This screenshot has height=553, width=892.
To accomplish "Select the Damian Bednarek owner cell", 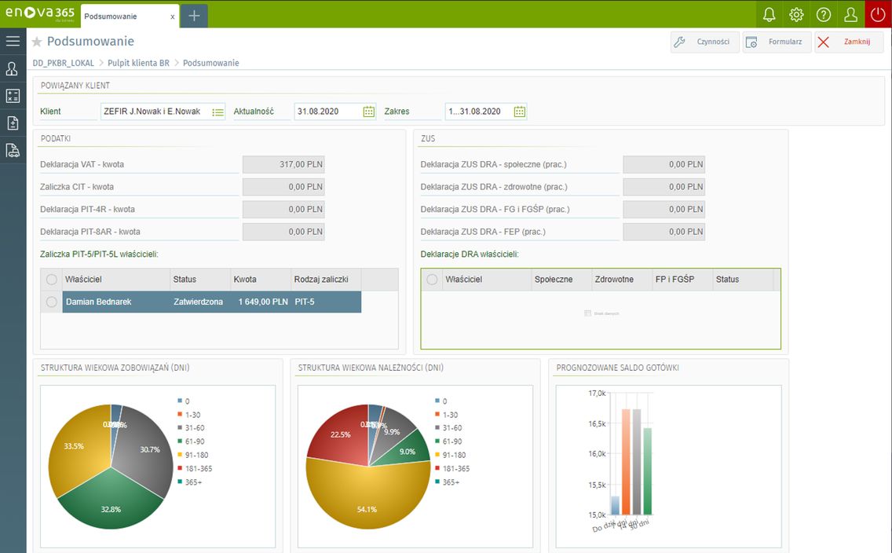I will pyautogui.click(x=116, y=302).
